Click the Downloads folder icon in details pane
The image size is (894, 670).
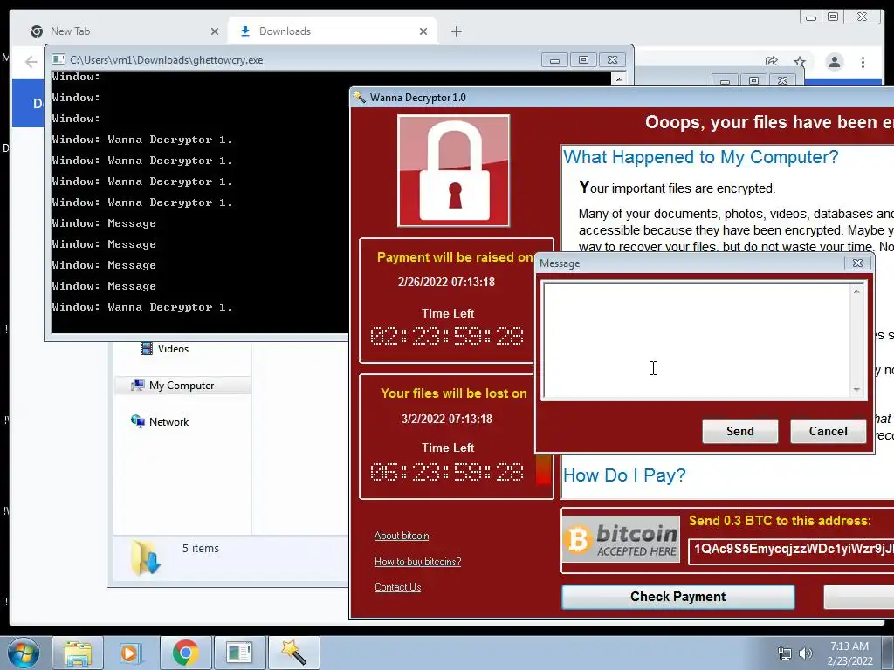point(145,557)
